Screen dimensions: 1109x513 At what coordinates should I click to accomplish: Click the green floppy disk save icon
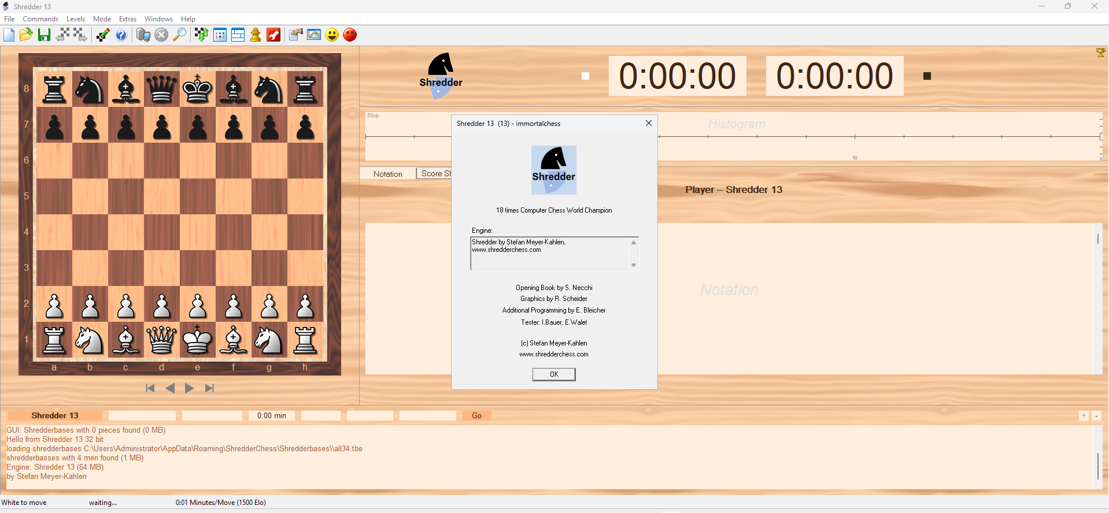44,35
